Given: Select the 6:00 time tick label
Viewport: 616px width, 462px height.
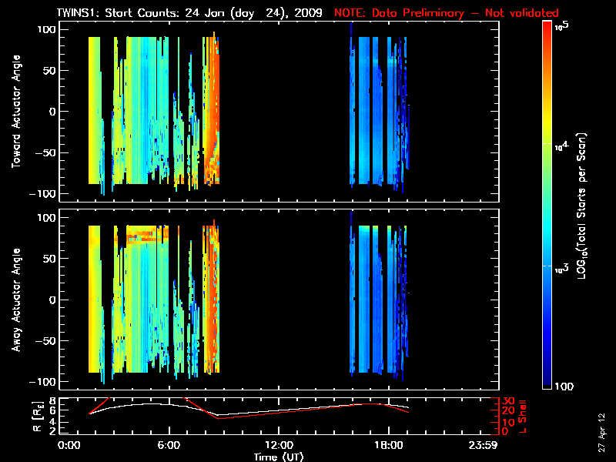Looking at the screenshot, I should click(169, 445).
